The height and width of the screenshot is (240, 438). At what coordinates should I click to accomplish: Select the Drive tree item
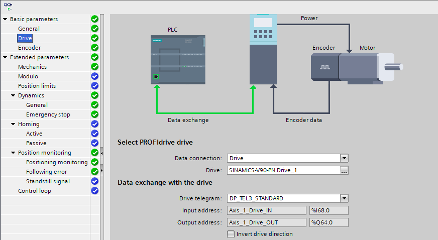click(x=25, y=38)
